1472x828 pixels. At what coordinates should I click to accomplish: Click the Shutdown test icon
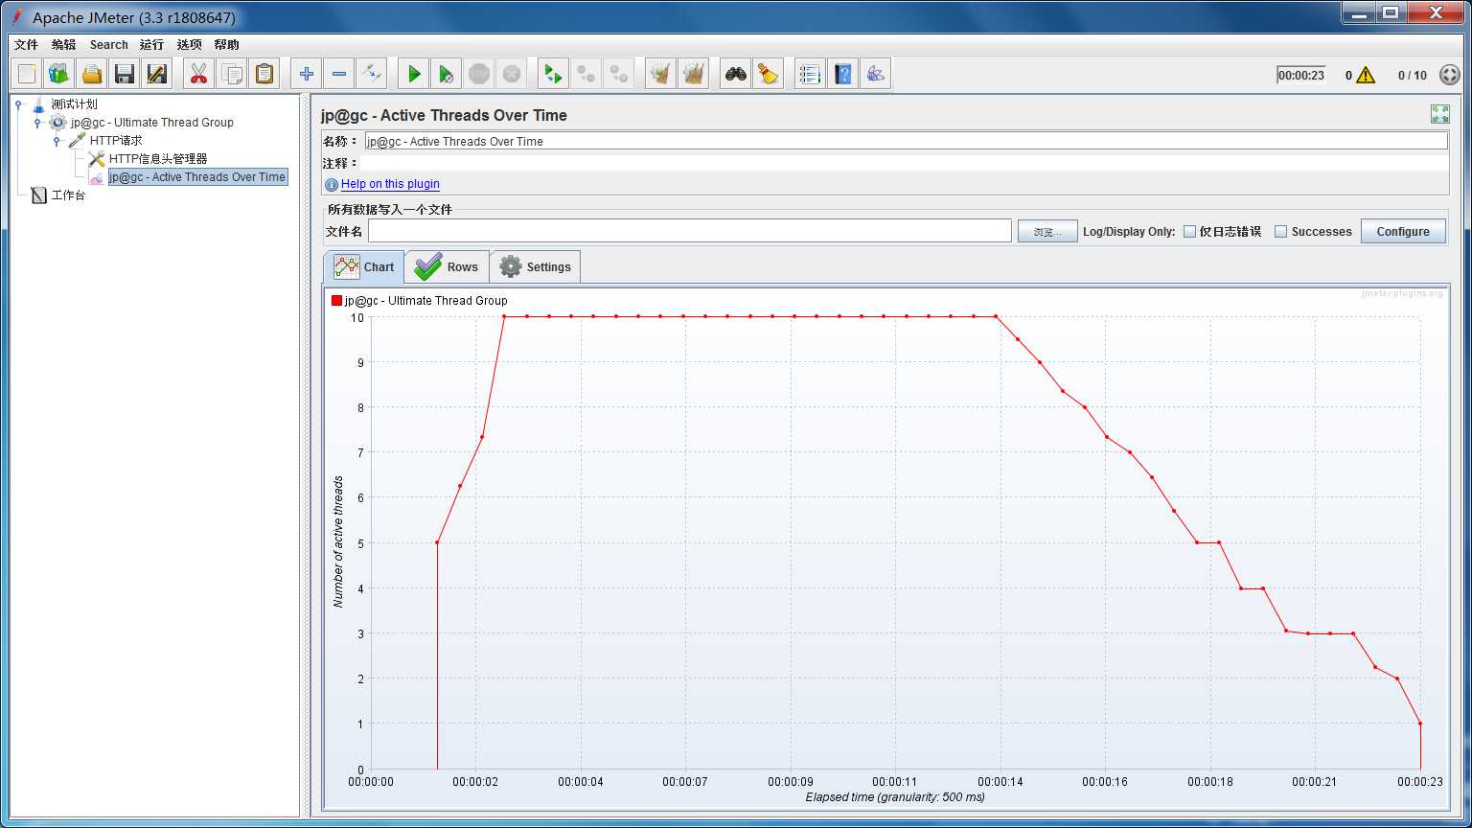click(512, 74)
